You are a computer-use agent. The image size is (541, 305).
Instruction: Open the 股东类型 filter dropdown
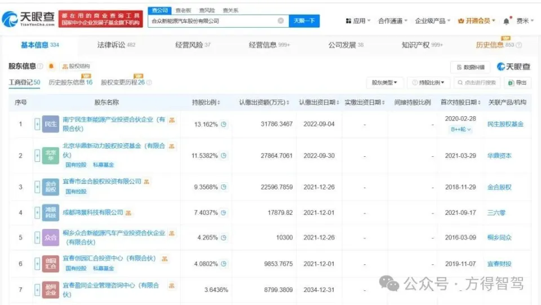(x=384, y=82)
